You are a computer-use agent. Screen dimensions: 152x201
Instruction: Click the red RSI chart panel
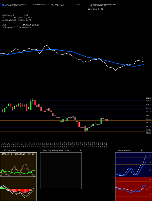133,189
